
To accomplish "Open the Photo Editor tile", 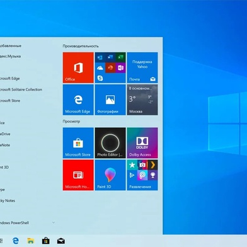I will point(110,143).
